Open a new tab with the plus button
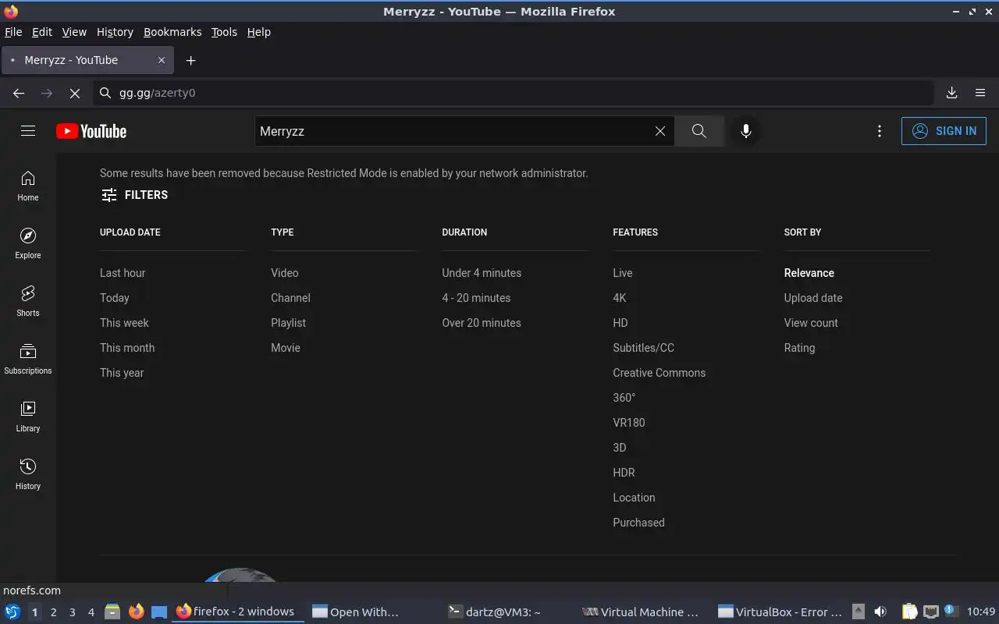Screen dimensions: 999x624 tap(190, 60)
